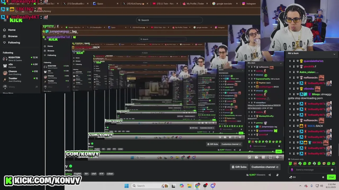Open Trodder's channel from Following list
The height and width of the screenshot is (190, 339).
tap(20, 79)
